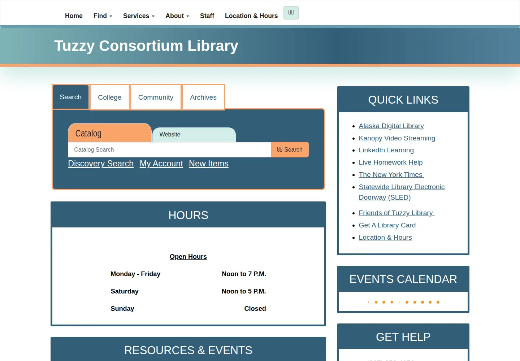The width and height of the screenshot is (520, 361).
Task: Select the Search tab
Action: [x=71, y=97]
